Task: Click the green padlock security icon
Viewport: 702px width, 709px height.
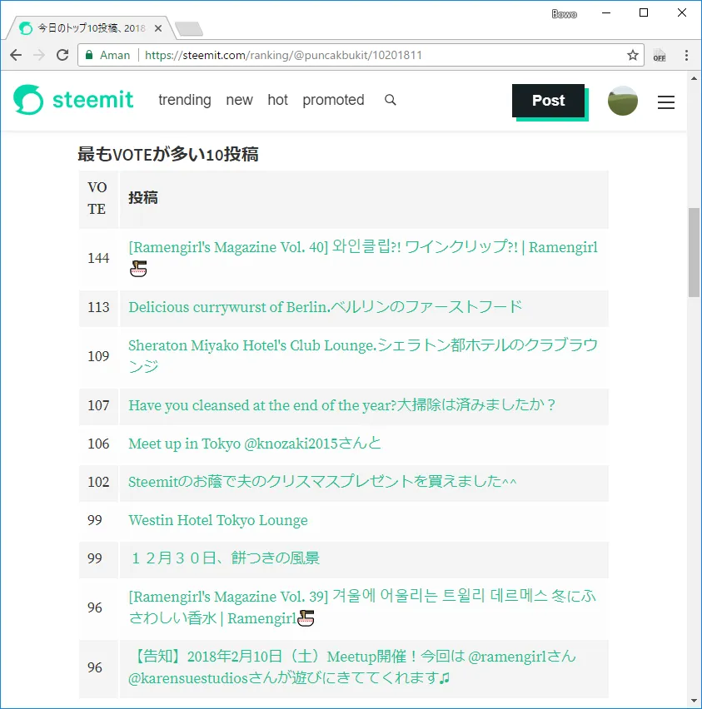Action: 89,55
